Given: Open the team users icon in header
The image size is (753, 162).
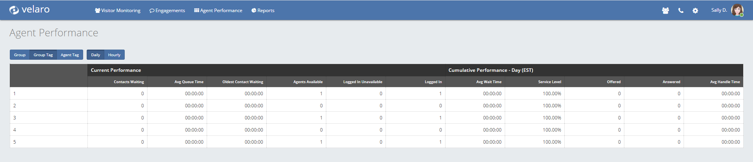Looking at the screenshot, I should tap(665, 11).
